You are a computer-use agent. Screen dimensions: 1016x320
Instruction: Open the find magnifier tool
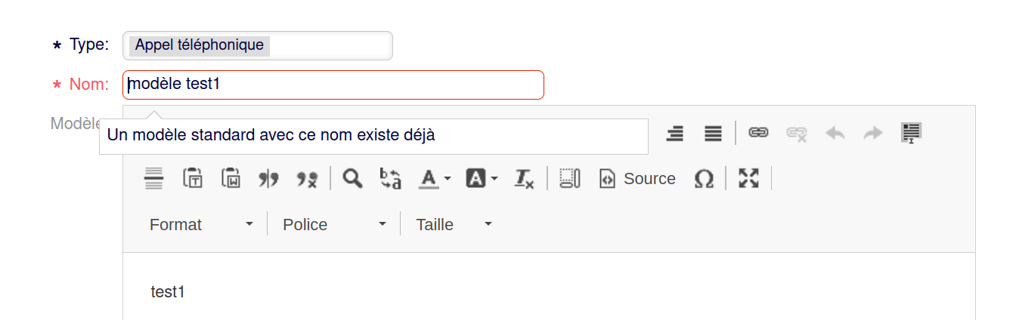point(352,179)
